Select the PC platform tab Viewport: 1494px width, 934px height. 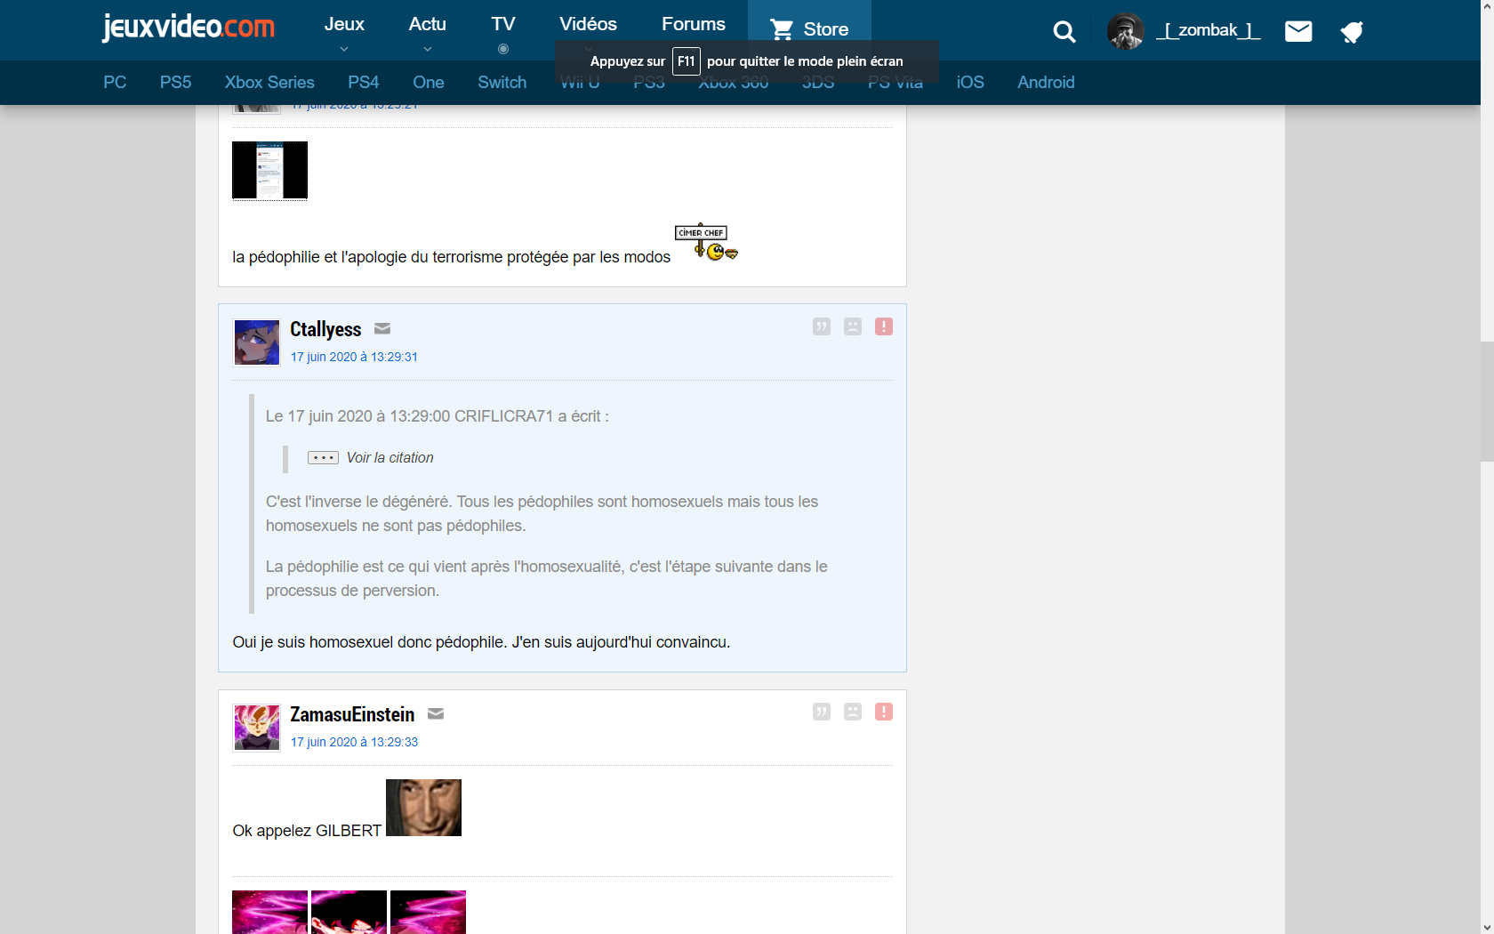click(115, 82)
